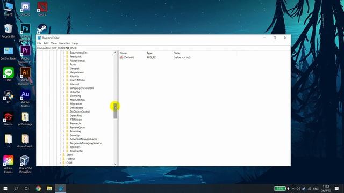Select the Fonts registry key

coord(73,64)
